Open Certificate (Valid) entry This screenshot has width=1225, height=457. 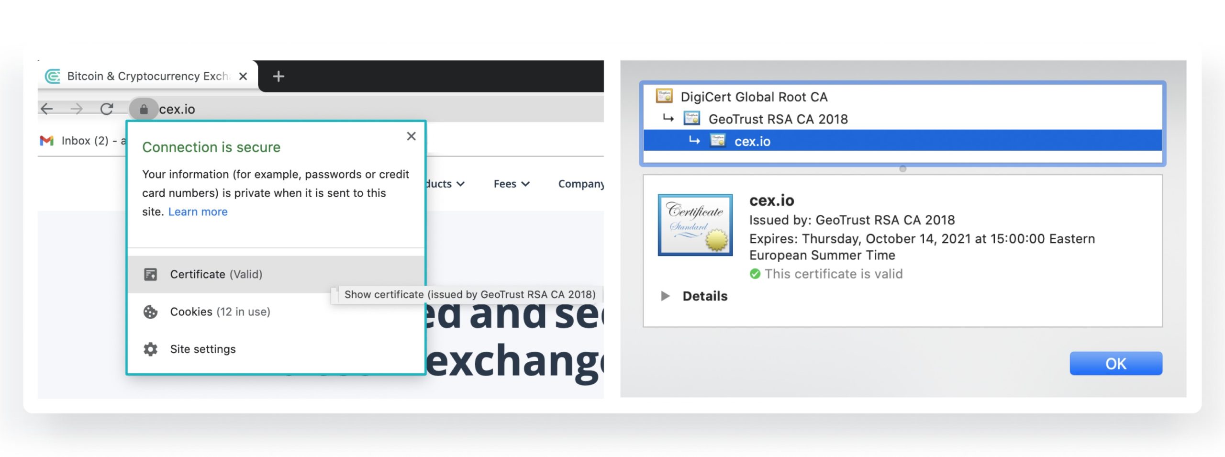[x=276, y=274]
